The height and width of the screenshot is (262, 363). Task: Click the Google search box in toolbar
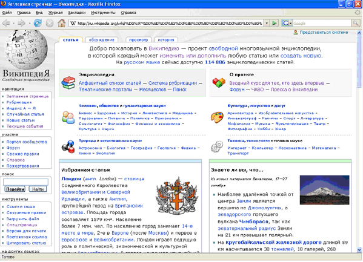322,23
